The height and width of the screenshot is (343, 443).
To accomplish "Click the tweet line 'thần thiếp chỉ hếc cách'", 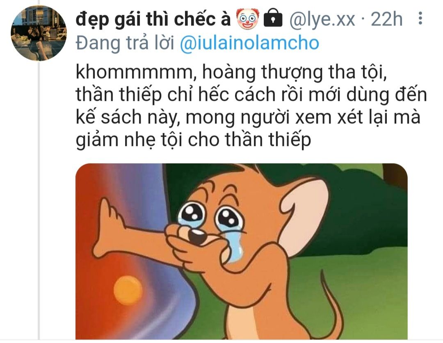I will 251,95.
